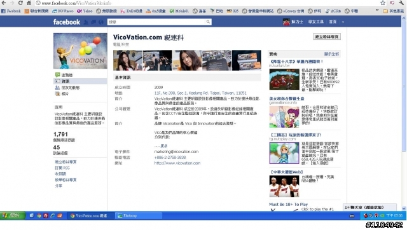This screenshot has height=230, width=407.
Task: Open the NOWnews bookmark
Action: coord(63,11)
